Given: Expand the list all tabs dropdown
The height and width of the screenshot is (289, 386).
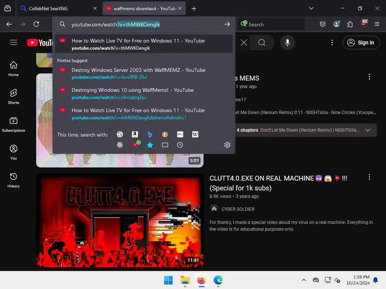Looking at the screenshot, I should coord(311,8).
